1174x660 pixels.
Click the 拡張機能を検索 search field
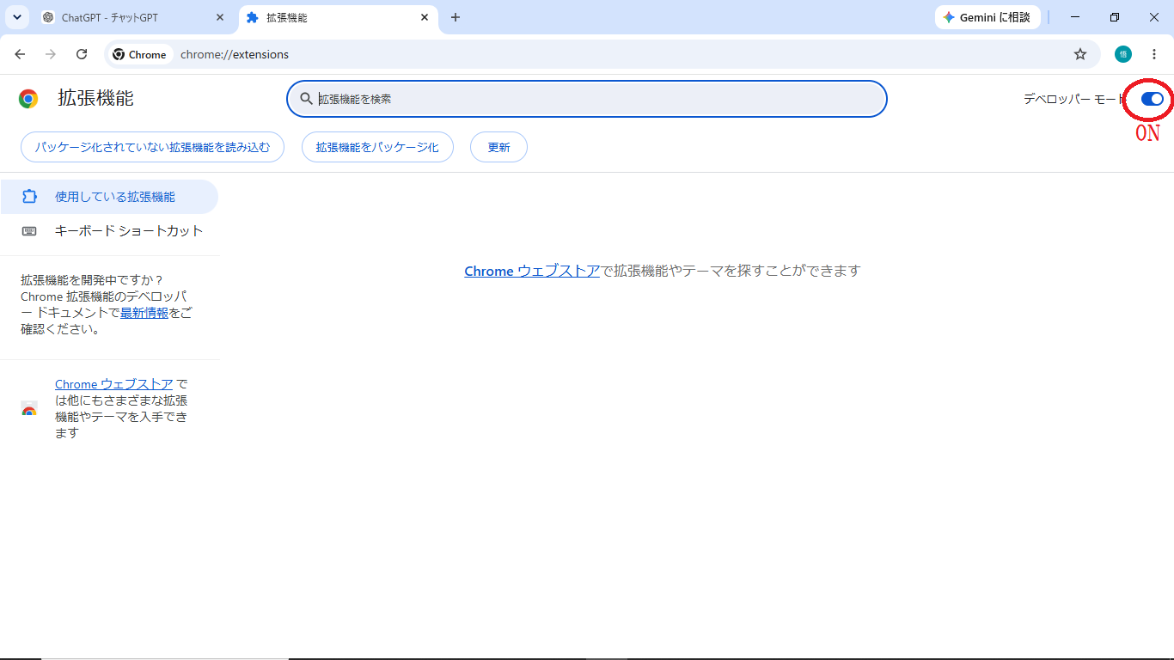coord(587,99)
